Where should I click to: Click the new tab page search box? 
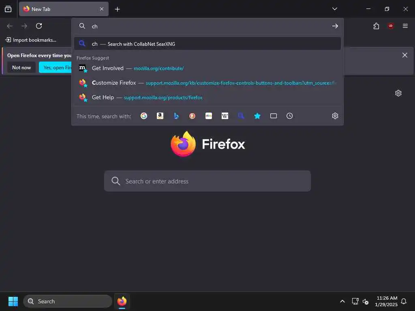coord(207,181)
